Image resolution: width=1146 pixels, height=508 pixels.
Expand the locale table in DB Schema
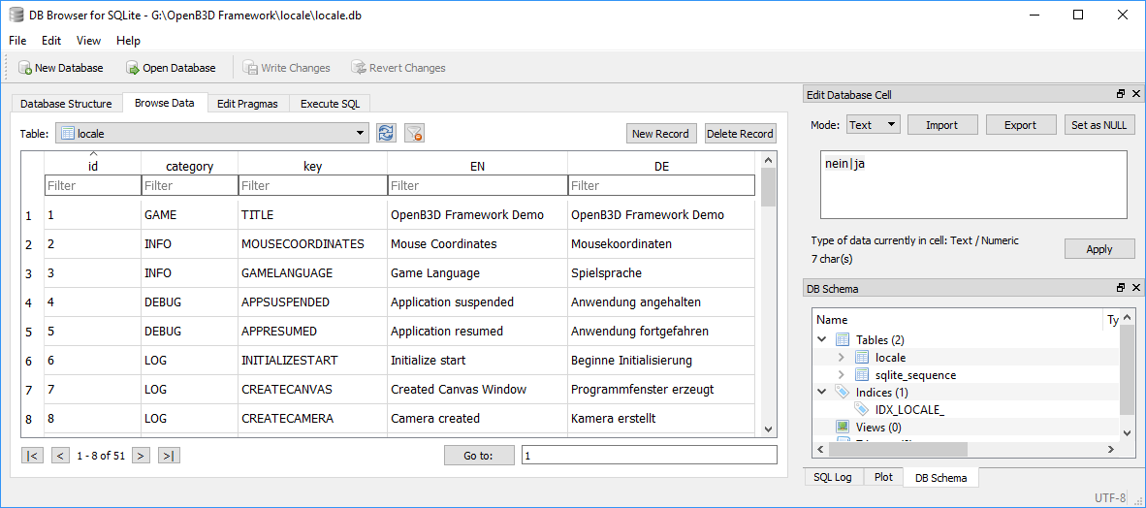coord(841,358)
